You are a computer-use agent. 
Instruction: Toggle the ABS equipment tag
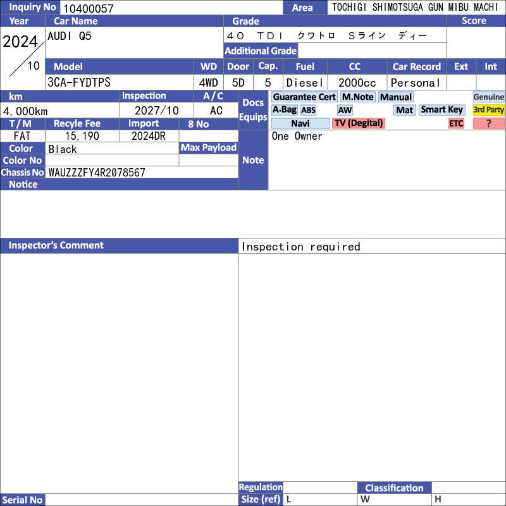pyautogui.click(x=308, y=110)
